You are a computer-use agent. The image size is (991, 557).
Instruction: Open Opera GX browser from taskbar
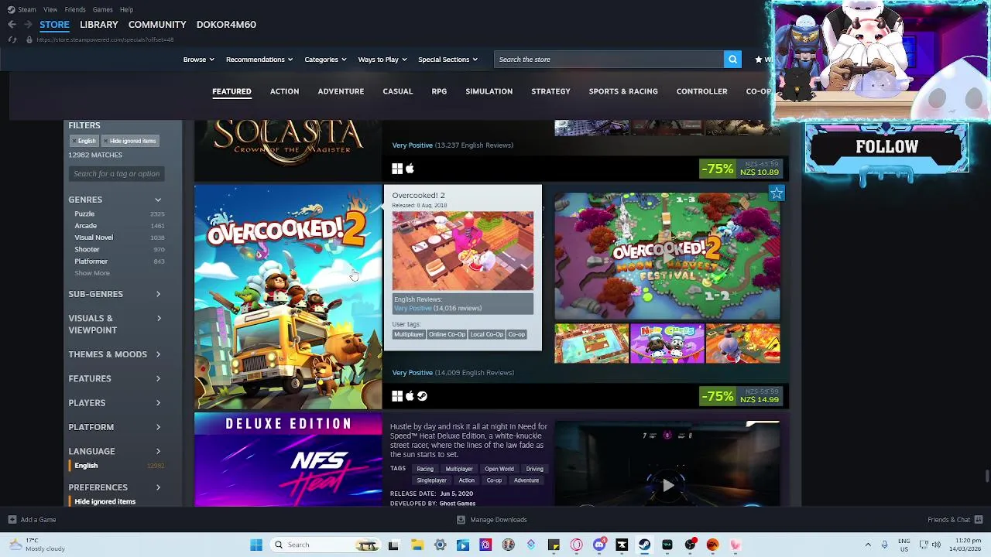pos(576,545)
